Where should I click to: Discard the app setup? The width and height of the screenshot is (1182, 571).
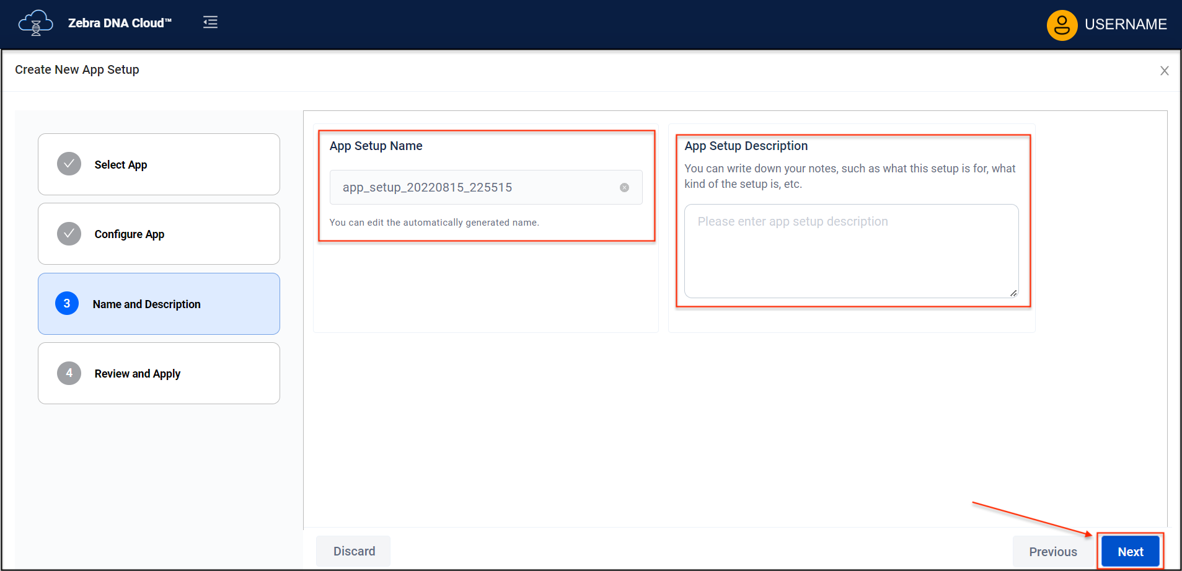pos(354,551)
